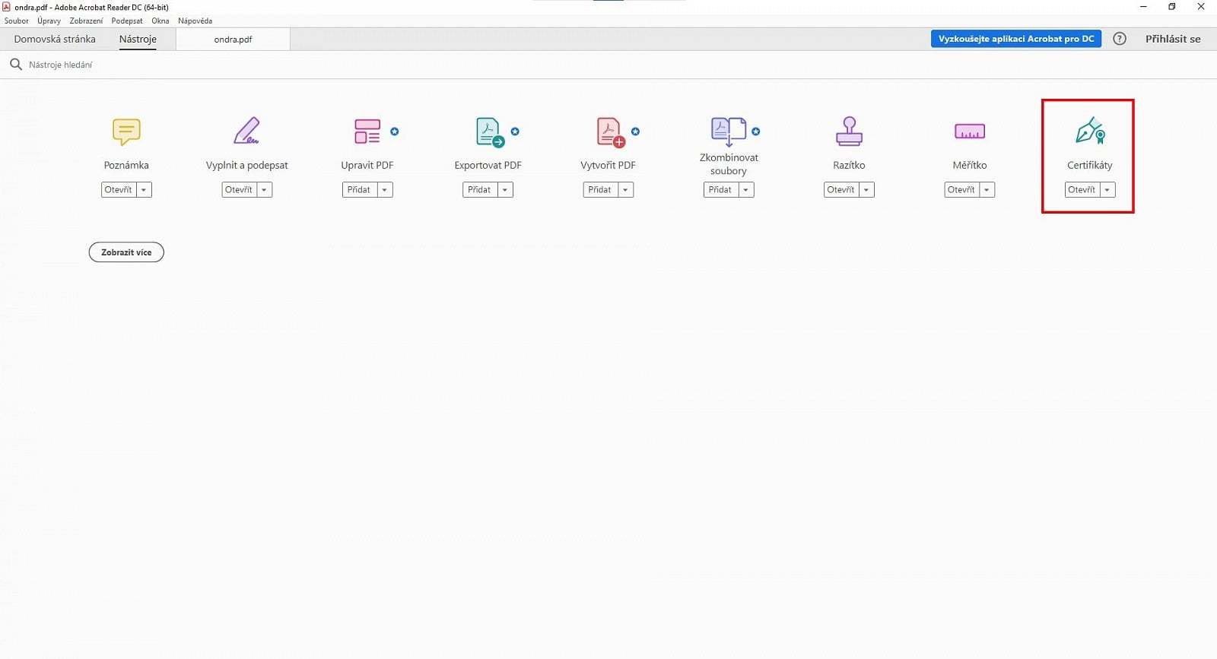Click the search magnifier icon
Image resolution: width=1217 pixels, height=659 pixels.
click(x=15, y=65)
